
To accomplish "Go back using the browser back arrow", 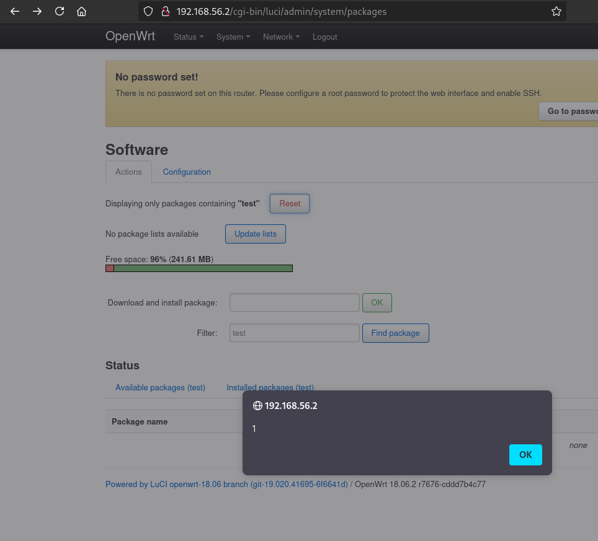I will pos(15,11).
